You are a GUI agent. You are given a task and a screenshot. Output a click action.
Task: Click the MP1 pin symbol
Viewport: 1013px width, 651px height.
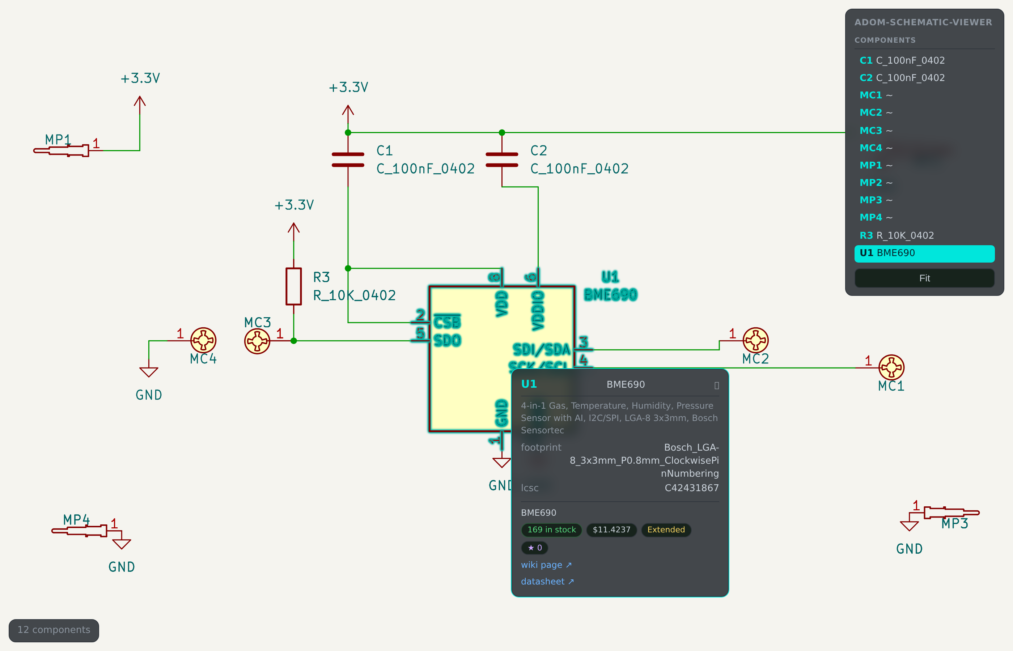pos(62,150)
